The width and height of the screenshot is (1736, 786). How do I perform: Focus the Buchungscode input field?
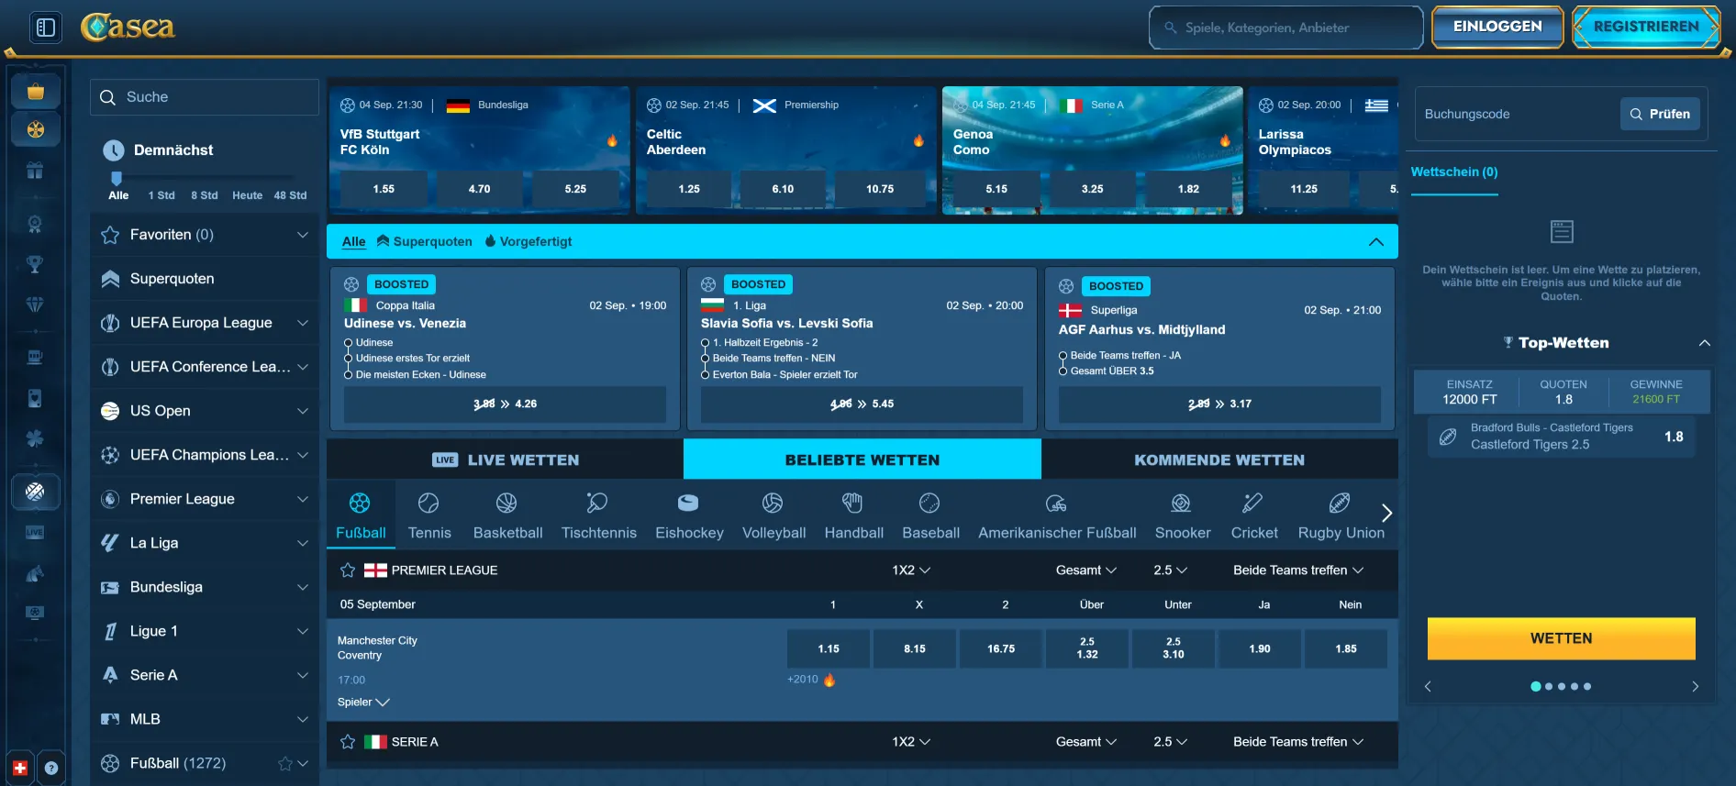[1518, 114]
